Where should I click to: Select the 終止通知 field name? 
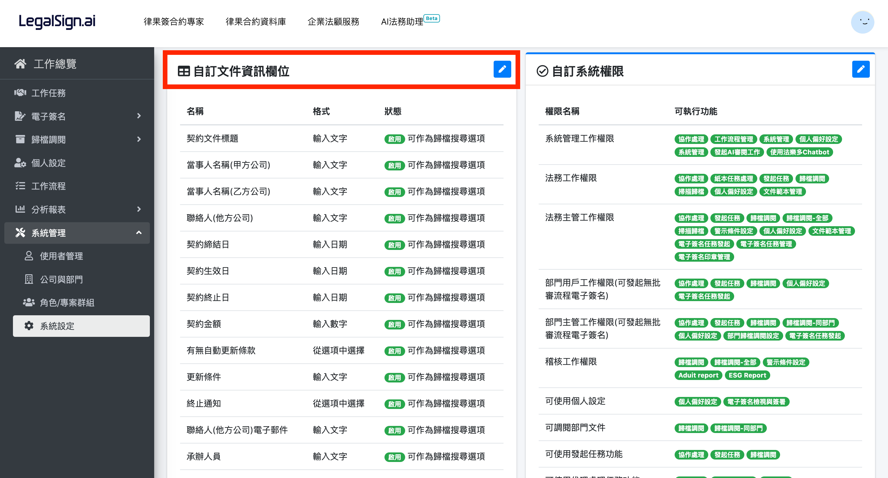204,403
